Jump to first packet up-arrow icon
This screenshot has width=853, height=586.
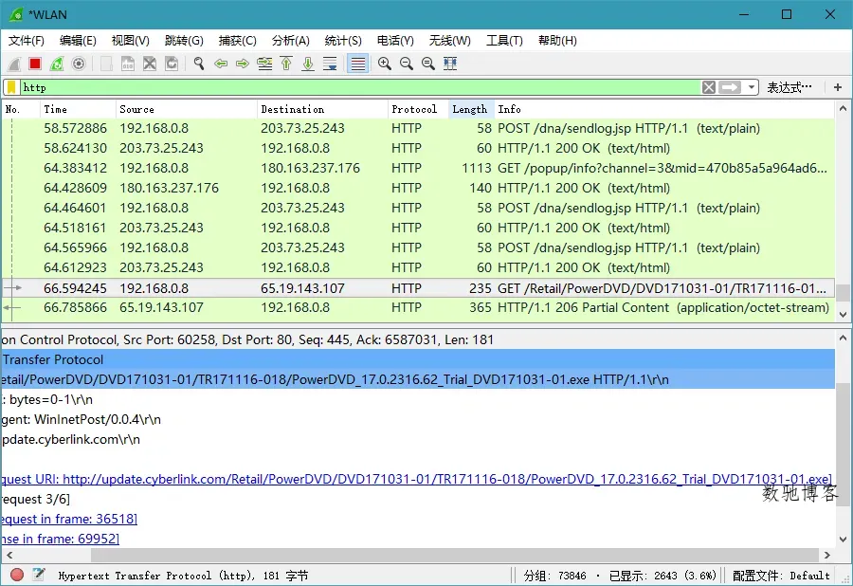click(x=286, y=64)
